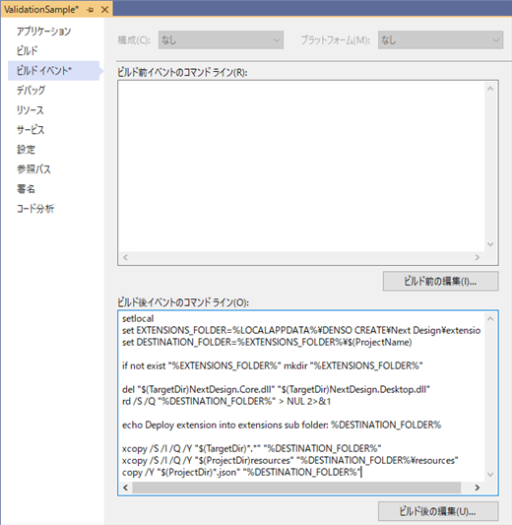Click the 'setlocal' line in post-build commands
This screenshot has height=525, width=512.
click(138, 318)
